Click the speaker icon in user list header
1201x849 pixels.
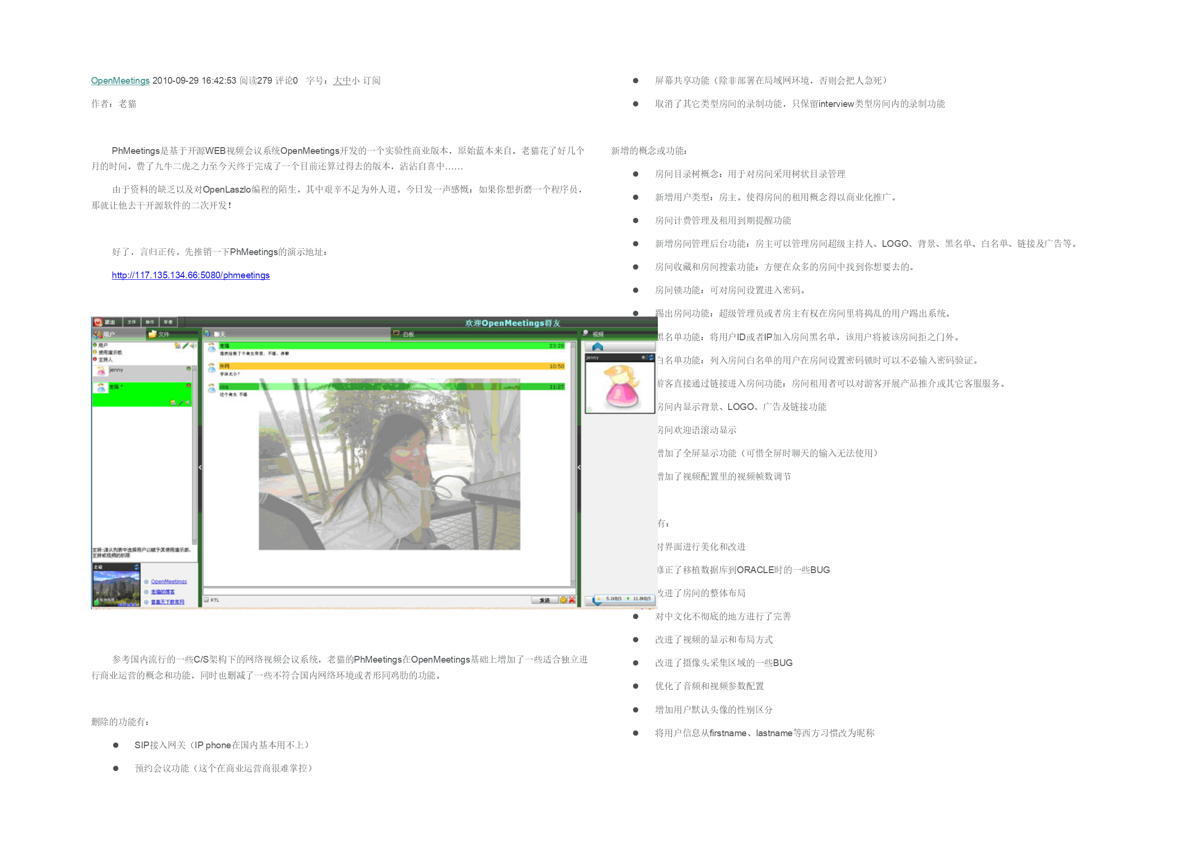[x=193, y=346]
